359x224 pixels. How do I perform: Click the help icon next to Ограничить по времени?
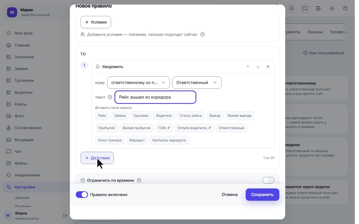click(139, 180)
